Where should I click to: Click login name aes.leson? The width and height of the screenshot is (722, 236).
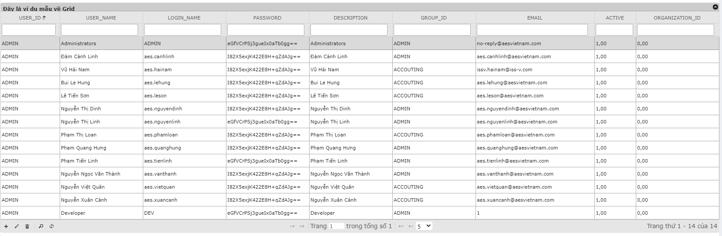click(155, 96)
